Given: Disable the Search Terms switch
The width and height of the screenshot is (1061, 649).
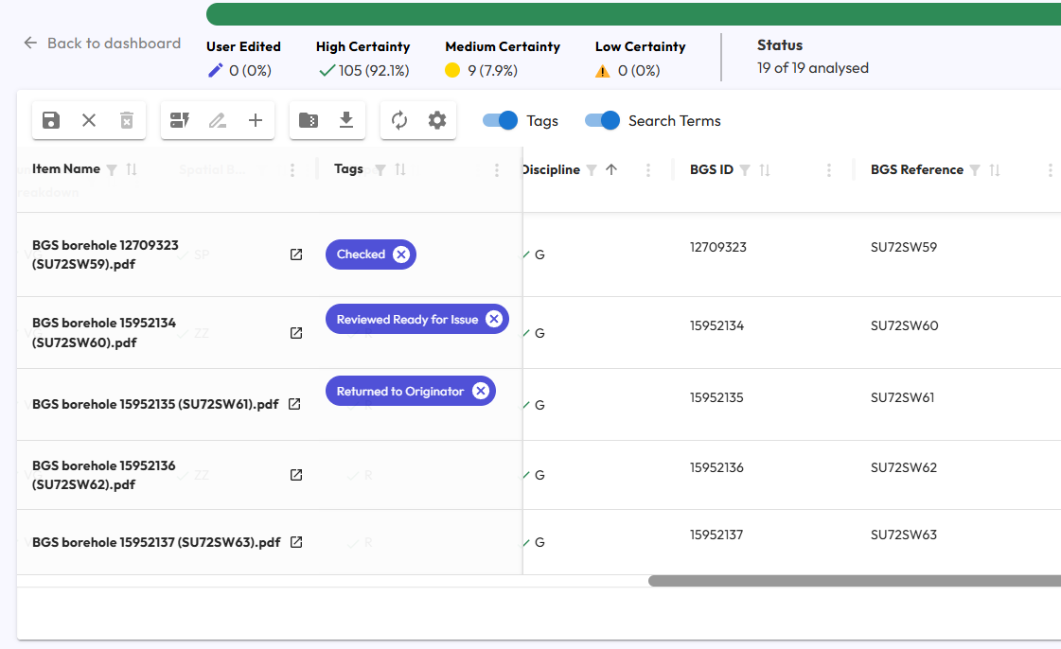Looking at the screenshot, I should 601,120.
